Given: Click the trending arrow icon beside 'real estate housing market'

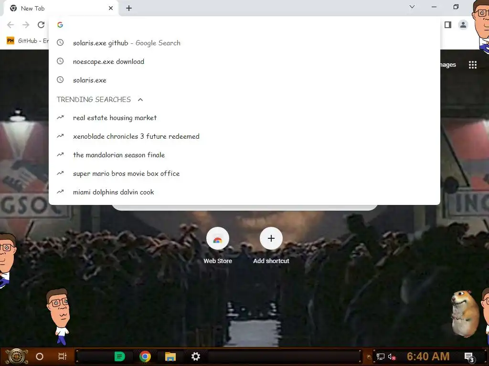Looking at the screenshot, I should [x=60, y=117].
